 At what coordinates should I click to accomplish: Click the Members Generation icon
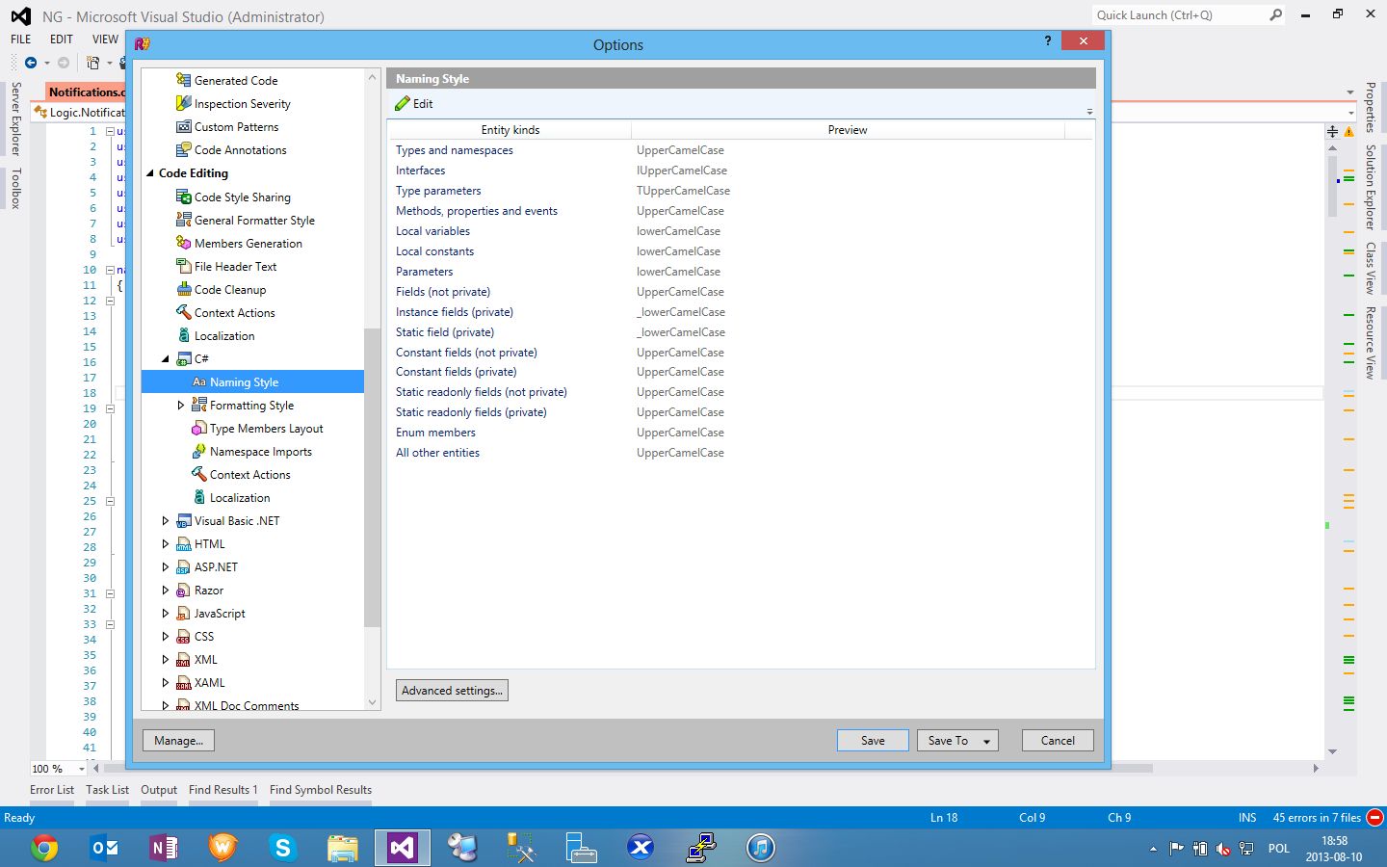tap(183, 243)
